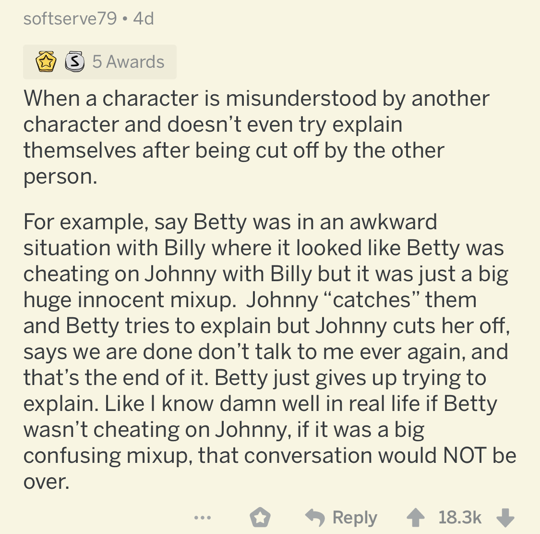Screen dimensions: 540x534
Task: Tap the line starting "For example, say Betty"
Action: pos(230,222)
